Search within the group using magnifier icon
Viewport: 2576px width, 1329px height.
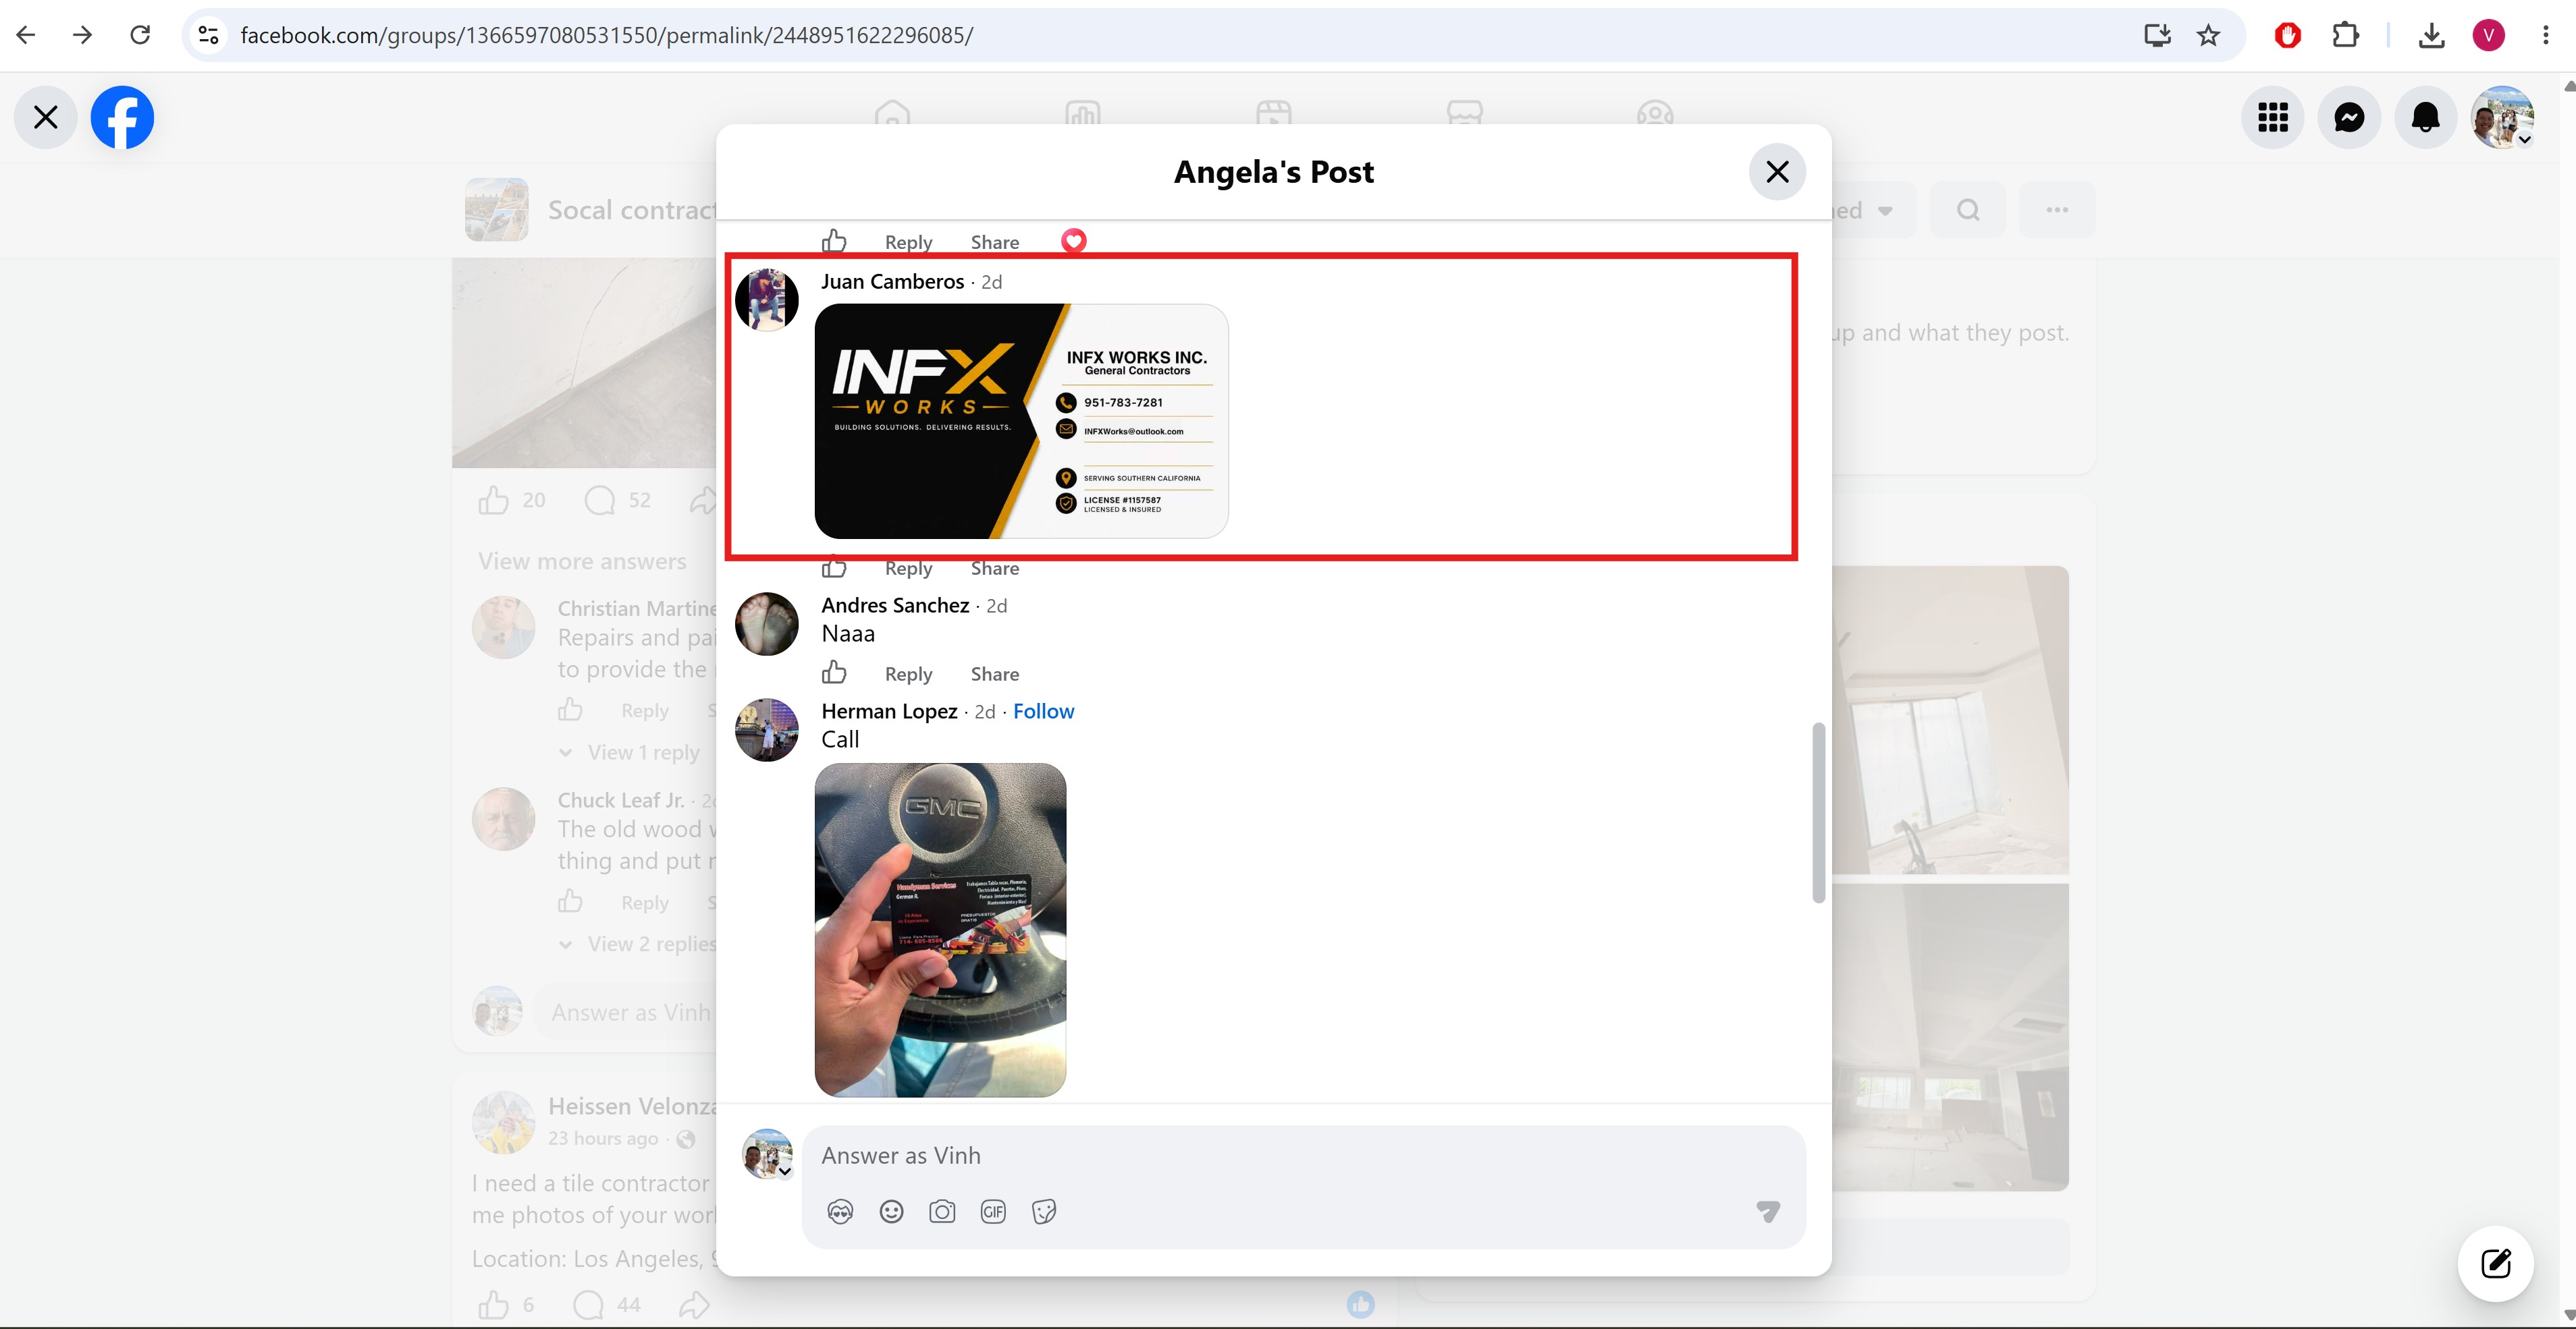(1968, 210)
